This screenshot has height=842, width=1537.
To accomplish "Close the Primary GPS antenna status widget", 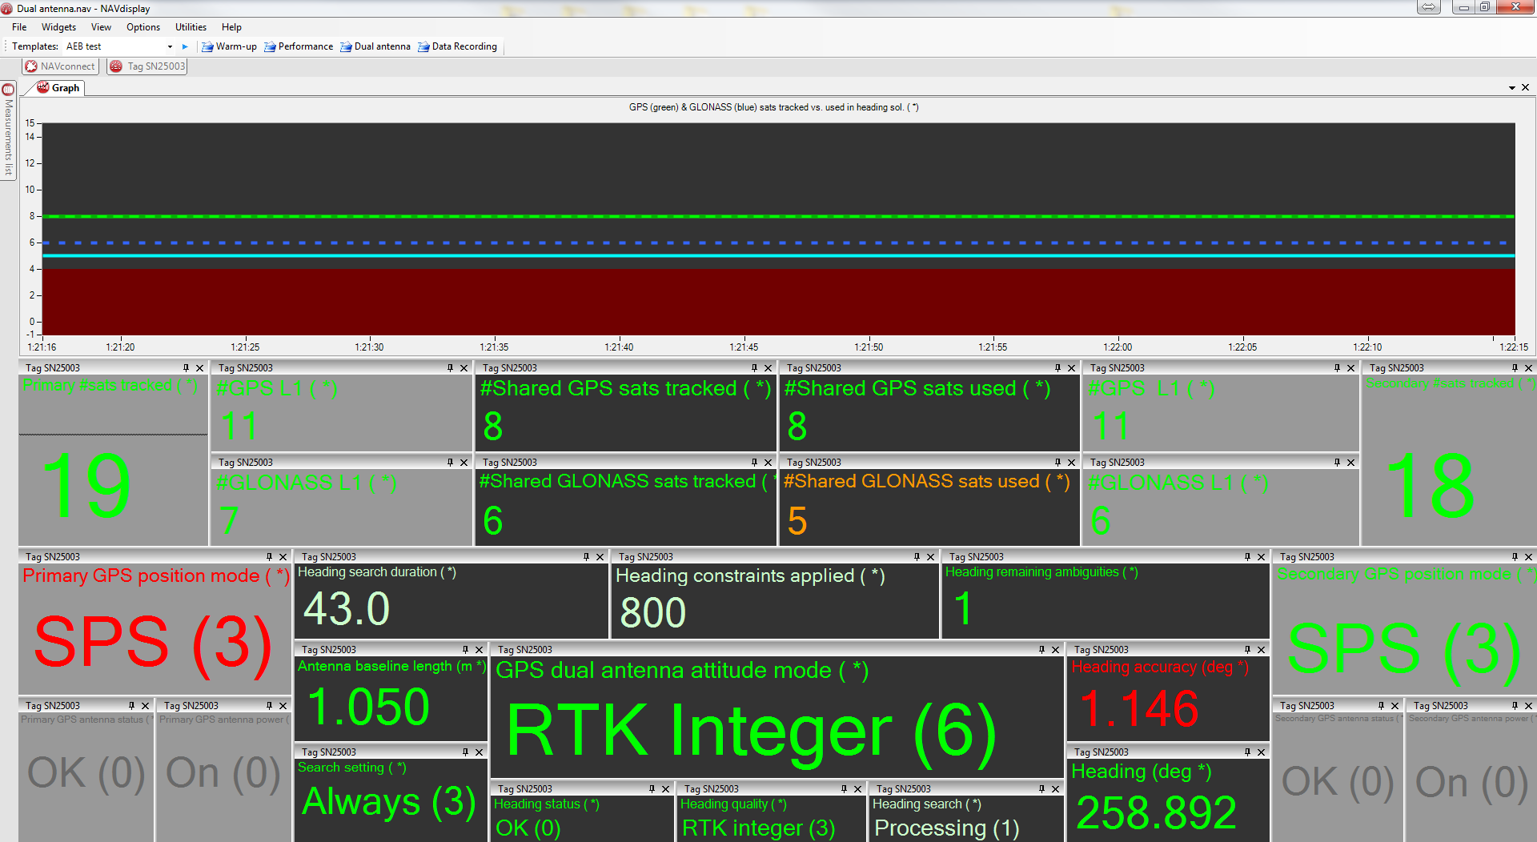I will [x=145, y=706].
